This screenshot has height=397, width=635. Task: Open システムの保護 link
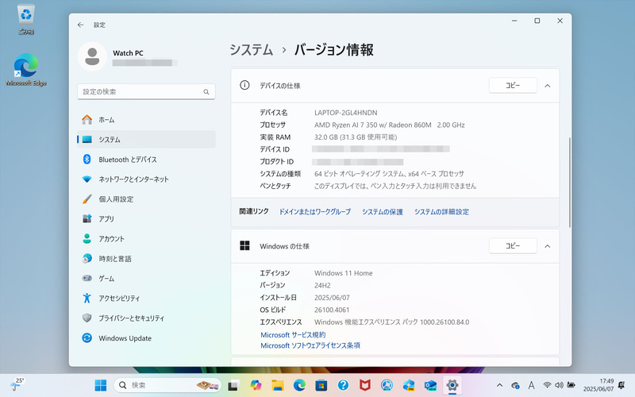pyautogui.click(x=383, y=212)
